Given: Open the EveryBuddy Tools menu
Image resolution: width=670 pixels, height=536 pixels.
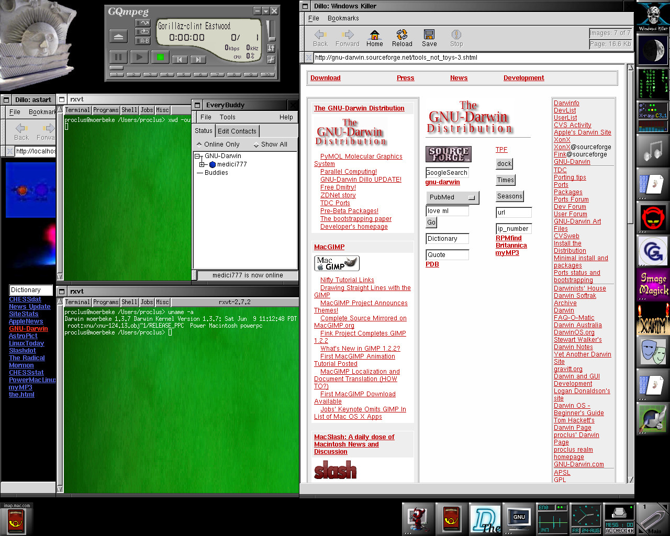Looking at the screenshot, I should click(227, 117).
